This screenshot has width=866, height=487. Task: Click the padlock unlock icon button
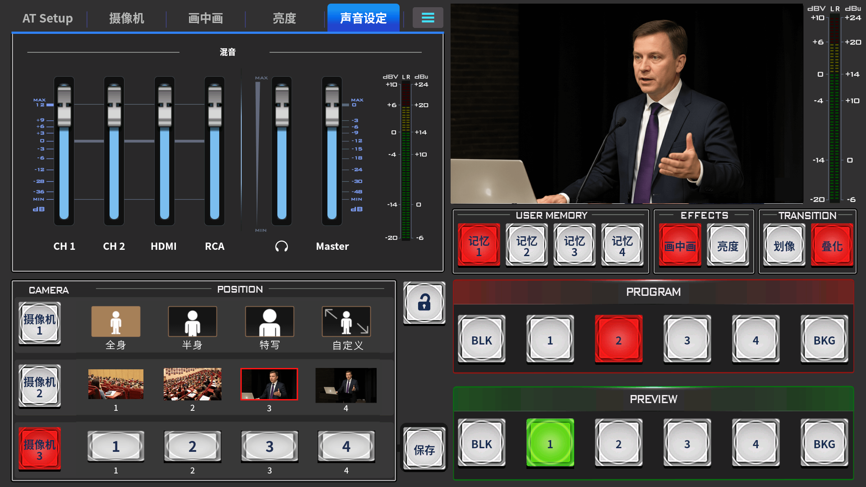[424, 302]
